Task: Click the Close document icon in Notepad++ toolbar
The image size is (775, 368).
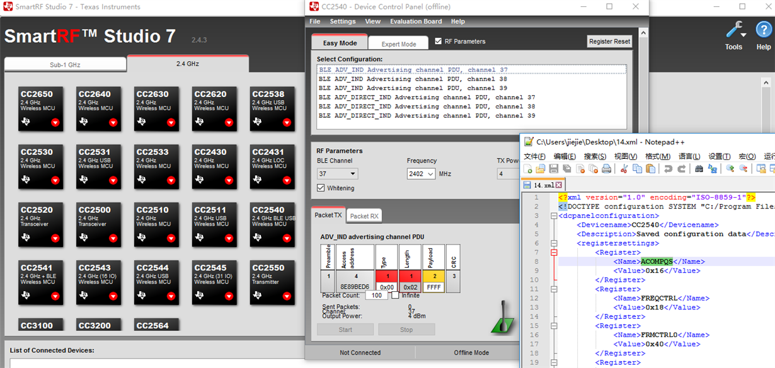Action: coord(580,169)
